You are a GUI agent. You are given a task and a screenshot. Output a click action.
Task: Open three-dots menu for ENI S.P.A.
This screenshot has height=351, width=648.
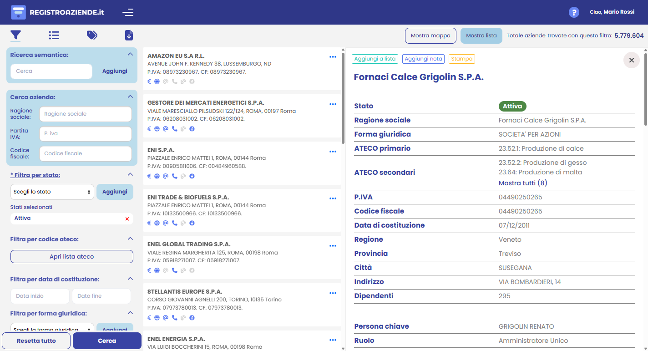333,152
